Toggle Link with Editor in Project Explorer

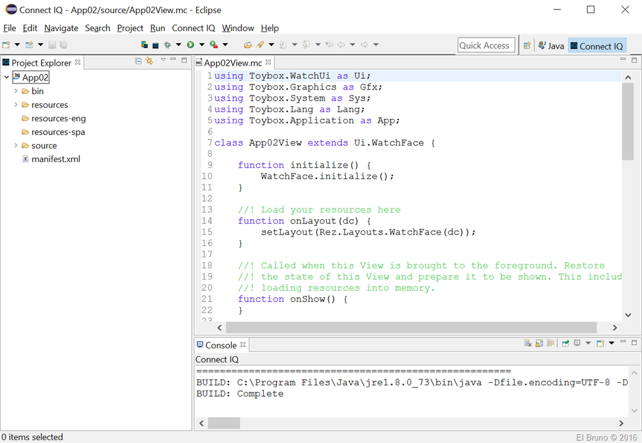[x=149, y=61]
